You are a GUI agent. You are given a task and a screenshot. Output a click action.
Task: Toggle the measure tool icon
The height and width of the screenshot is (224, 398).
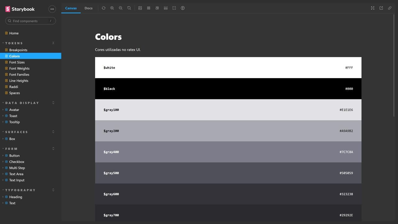tap(166, 8)
